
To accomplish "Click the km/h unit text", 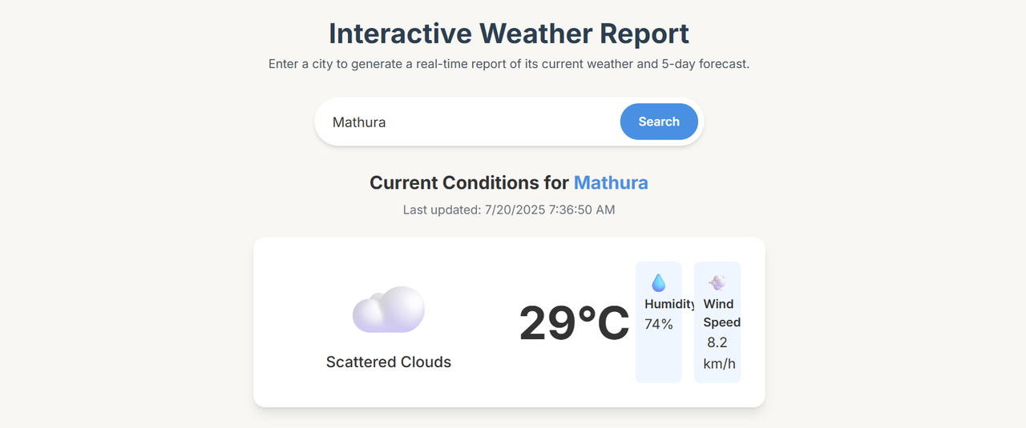I will pyautogui.click(x=719, y=364).
